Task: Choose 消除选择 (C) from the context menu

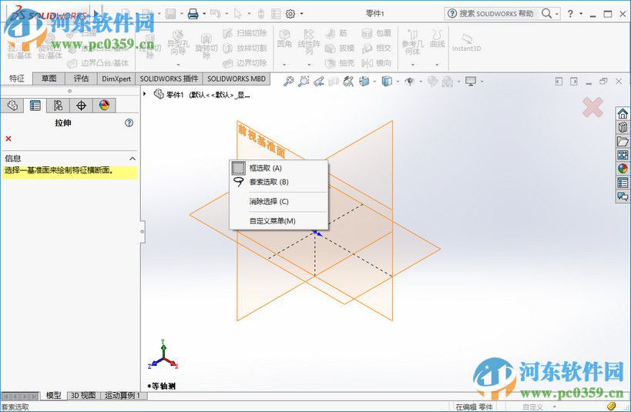Action: coord(278,201)
